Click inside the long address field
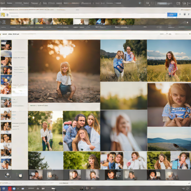The height and width of the screenshot is (191, 191). [88, 15]
